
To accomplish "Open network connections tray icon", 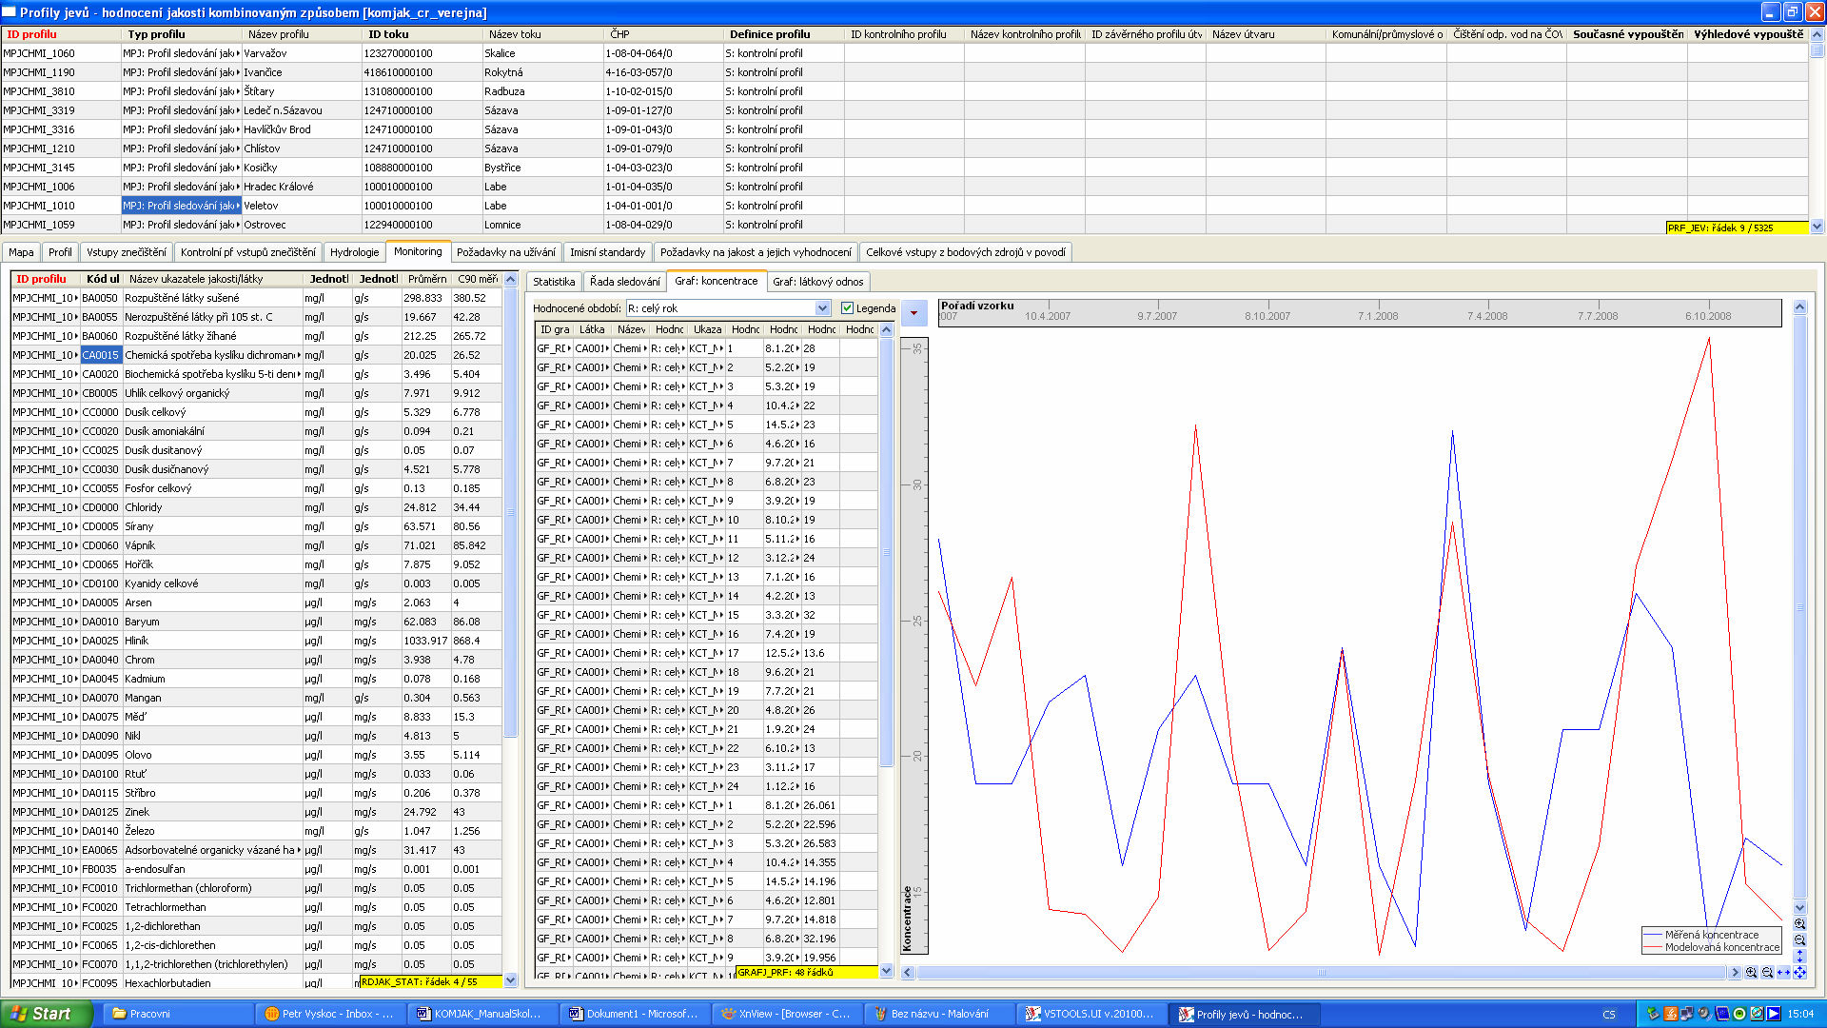I will pos(1687,1014).
